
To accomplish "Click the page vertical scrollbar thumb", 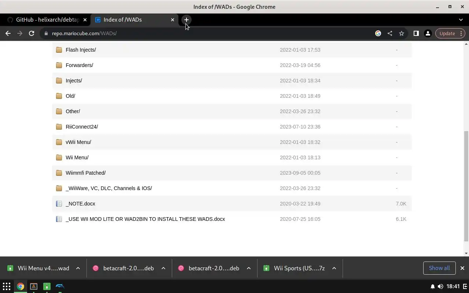I will click(466, 186).
